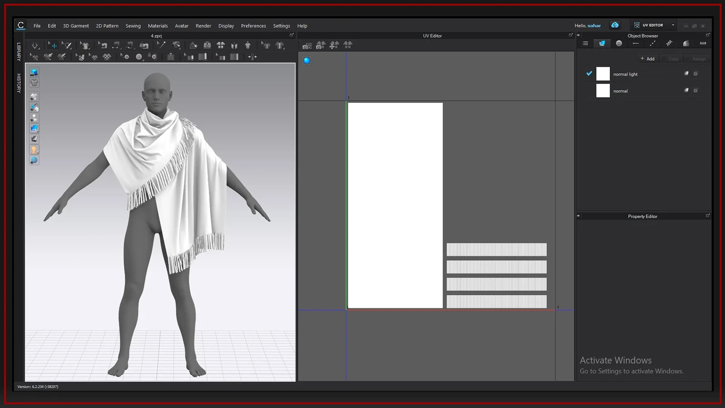Toggle the 3D environment globe visibility icon
Viewport: 725px width, 408px height.
click(34, 160)
